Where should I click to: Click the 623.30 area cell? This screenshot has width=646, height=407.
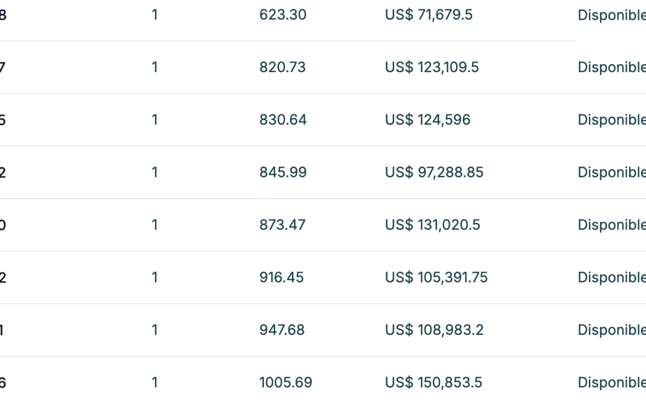pos(283,15)
